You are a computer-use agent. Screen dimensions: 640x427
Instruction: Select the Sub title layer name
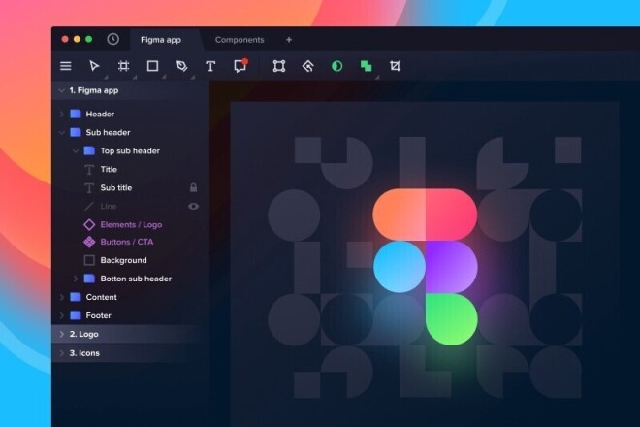pyautogui.click(x=116, y=188)
